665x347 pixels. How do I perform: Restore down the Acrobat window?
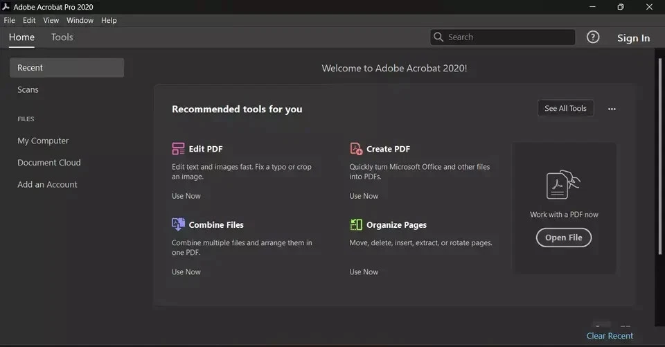[x=621, y=7]
